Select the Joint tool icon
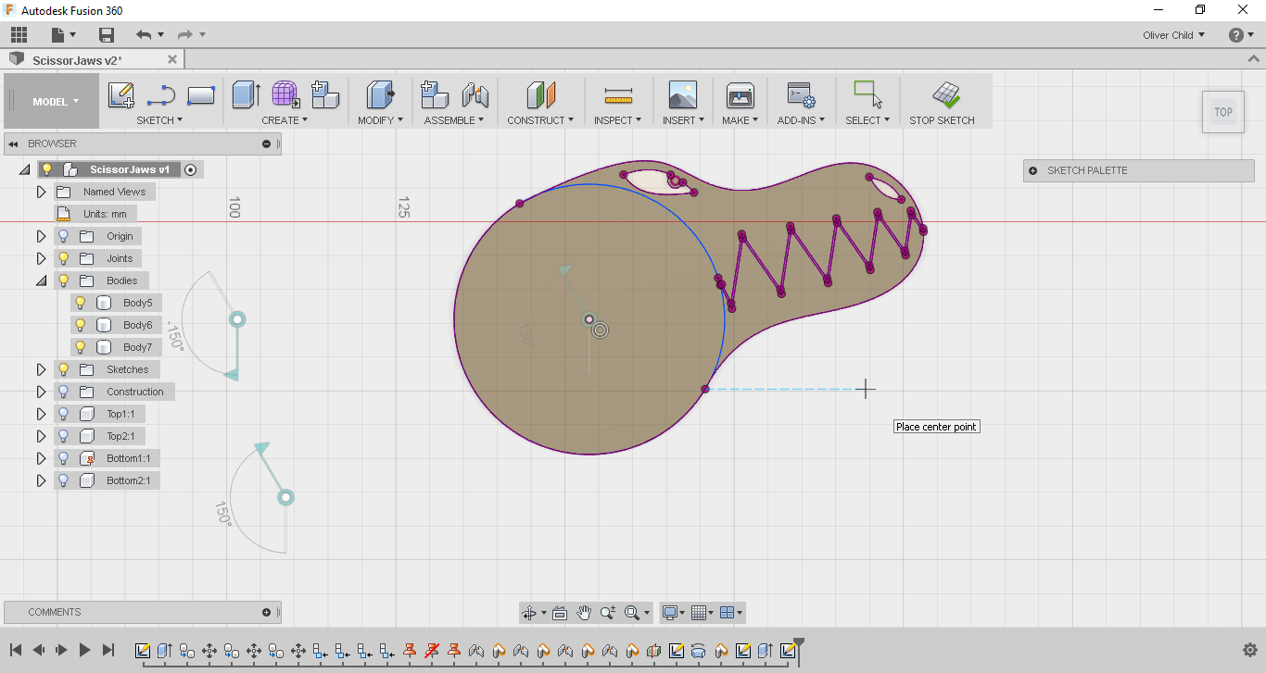The width and height of the screenshot is (1266, 673). [x=475, y=95]
